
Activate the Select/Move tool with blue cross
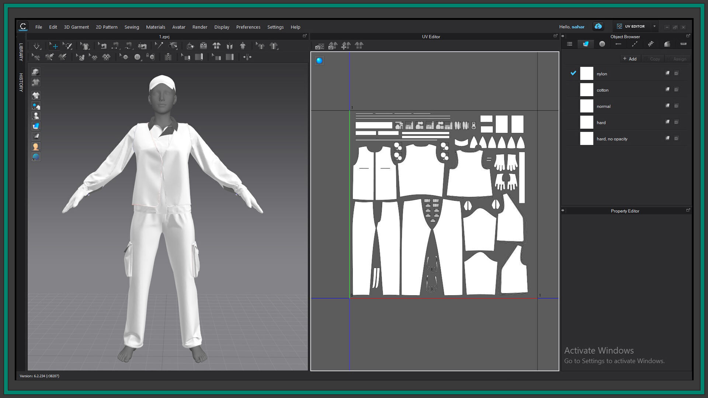click(x=55, y=46)
